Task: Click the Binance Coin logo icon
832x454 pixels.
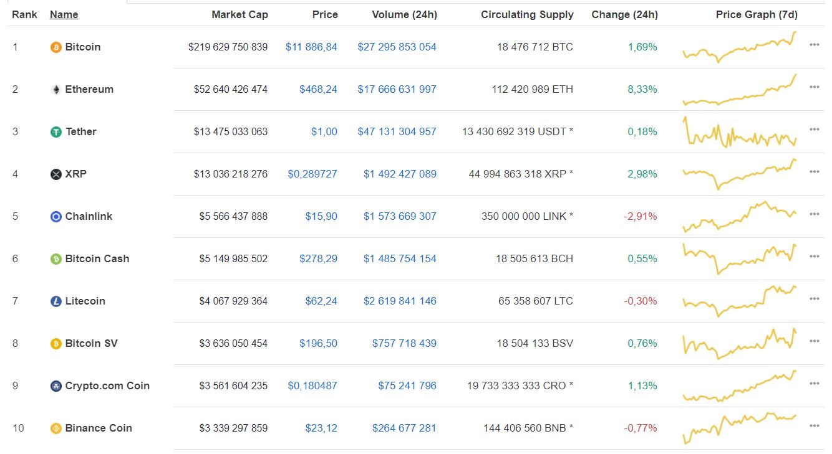Action: [x=56, y=428]
